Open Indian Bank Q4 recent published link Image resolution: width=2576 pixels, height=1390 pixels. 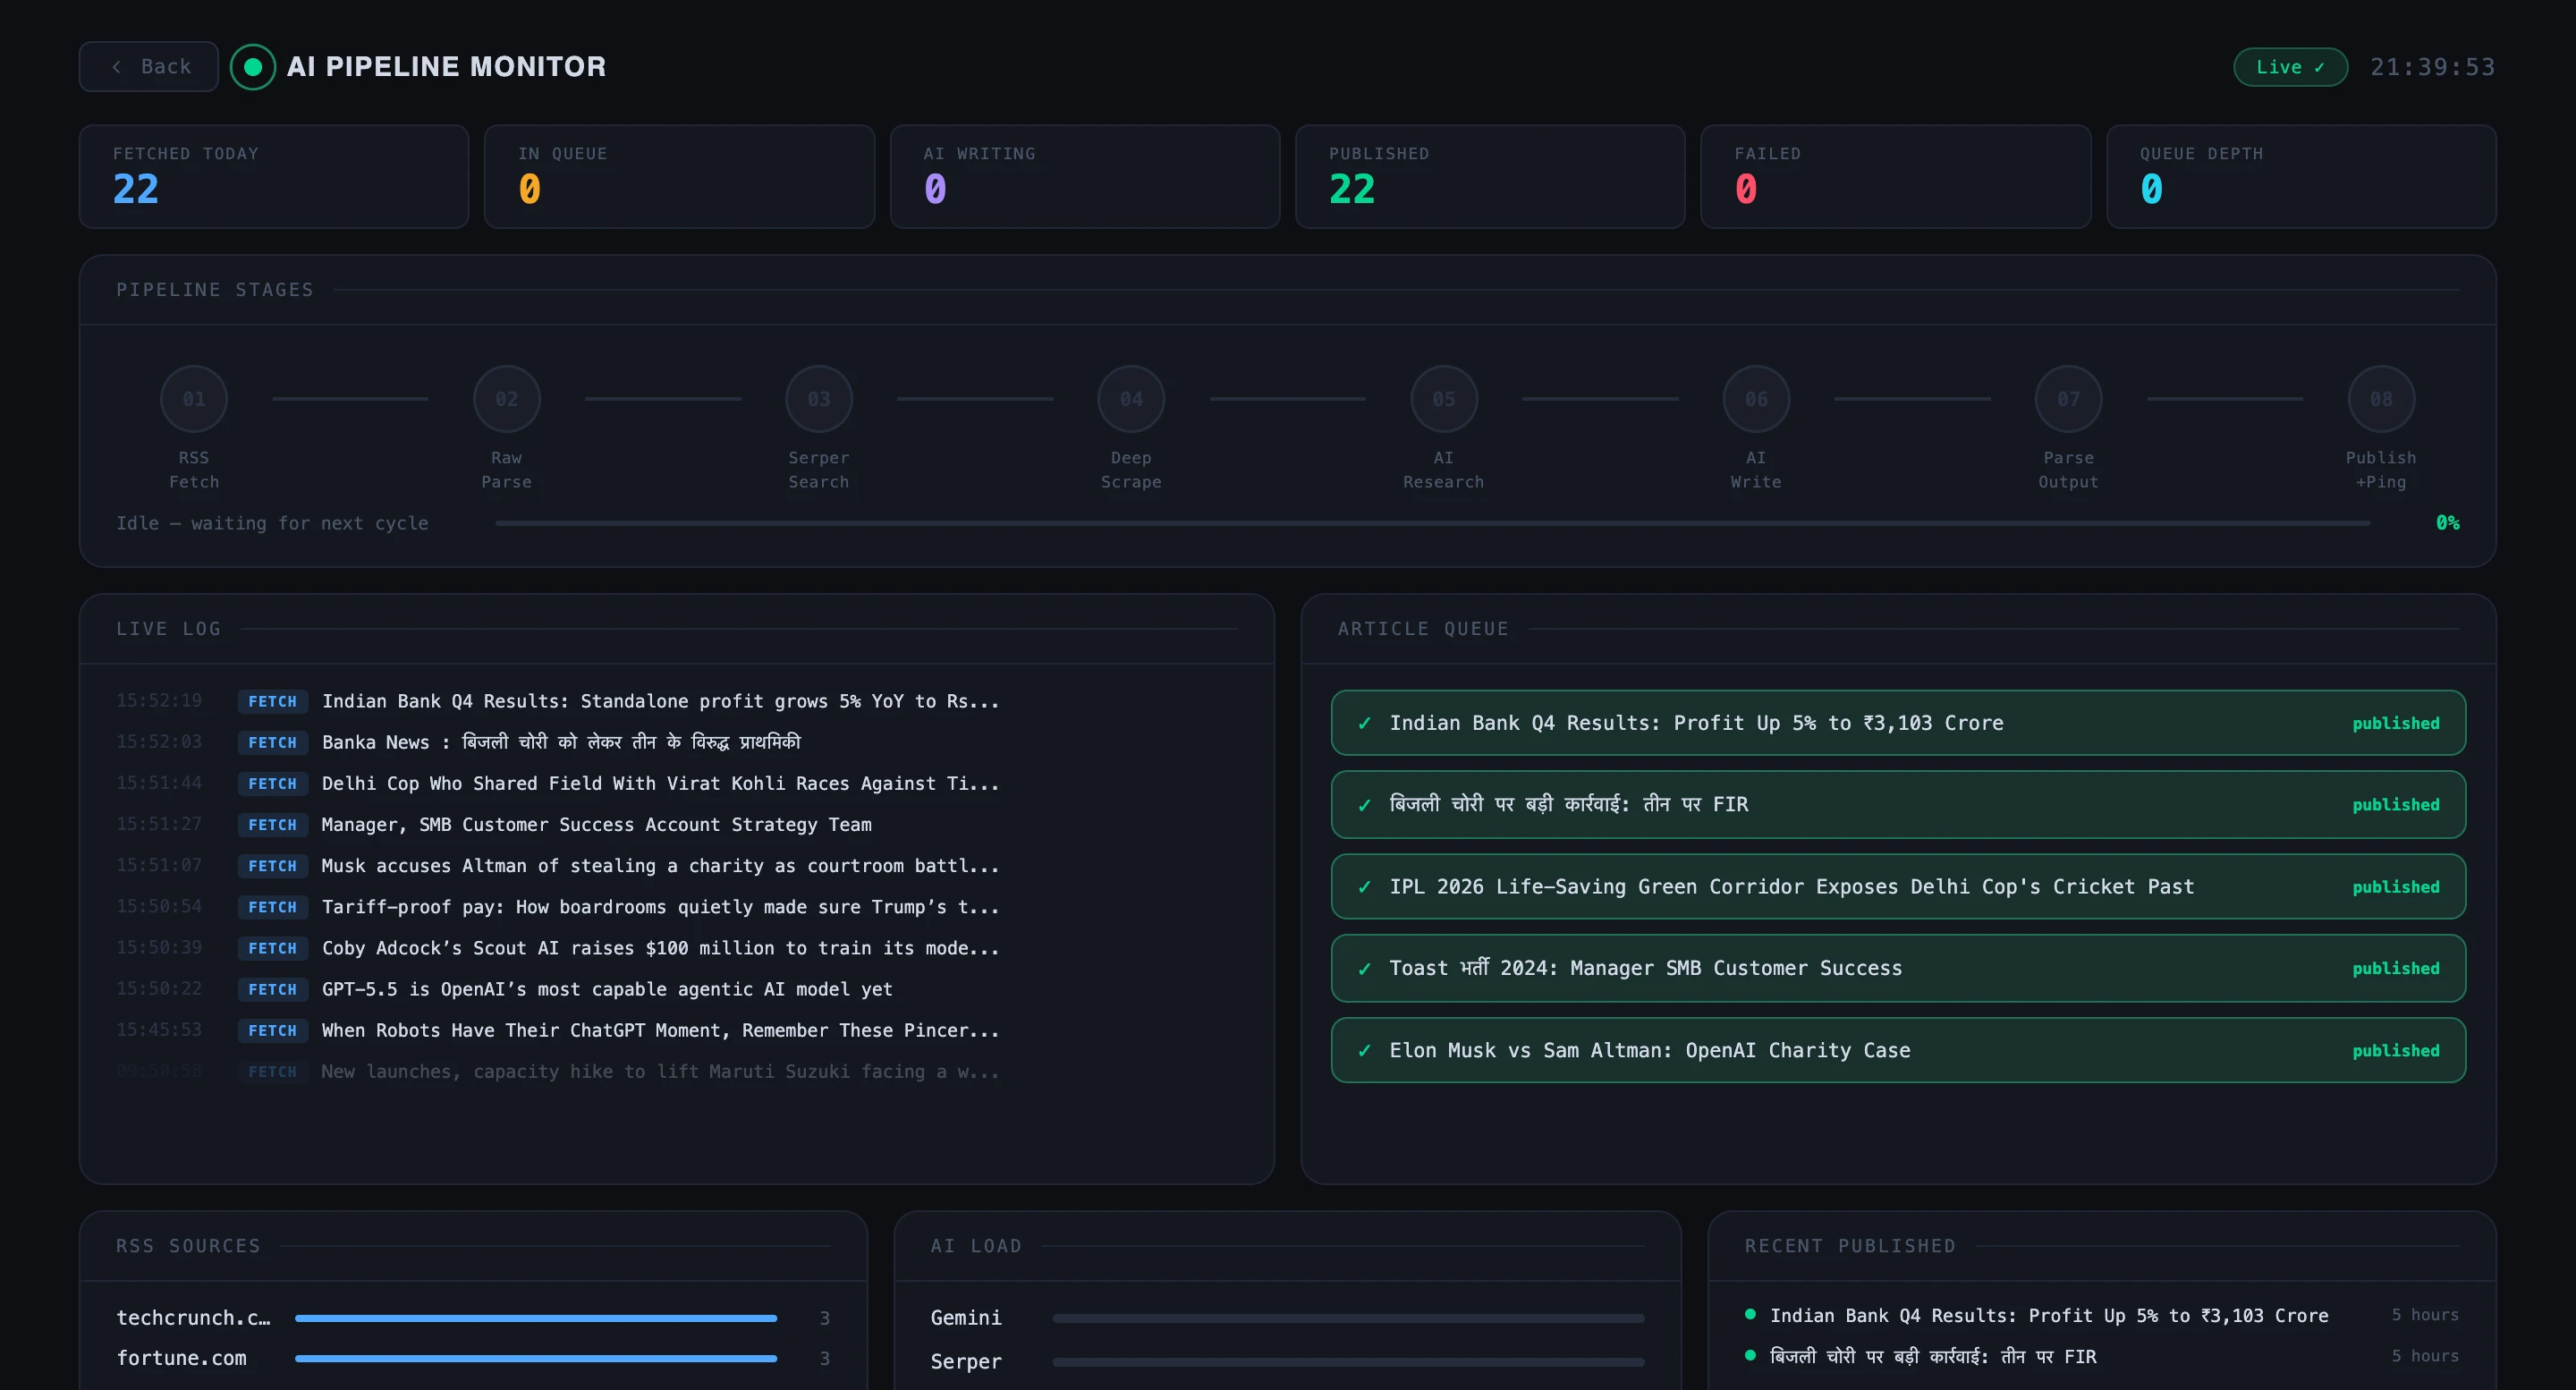click(x=2048, y=1315)
